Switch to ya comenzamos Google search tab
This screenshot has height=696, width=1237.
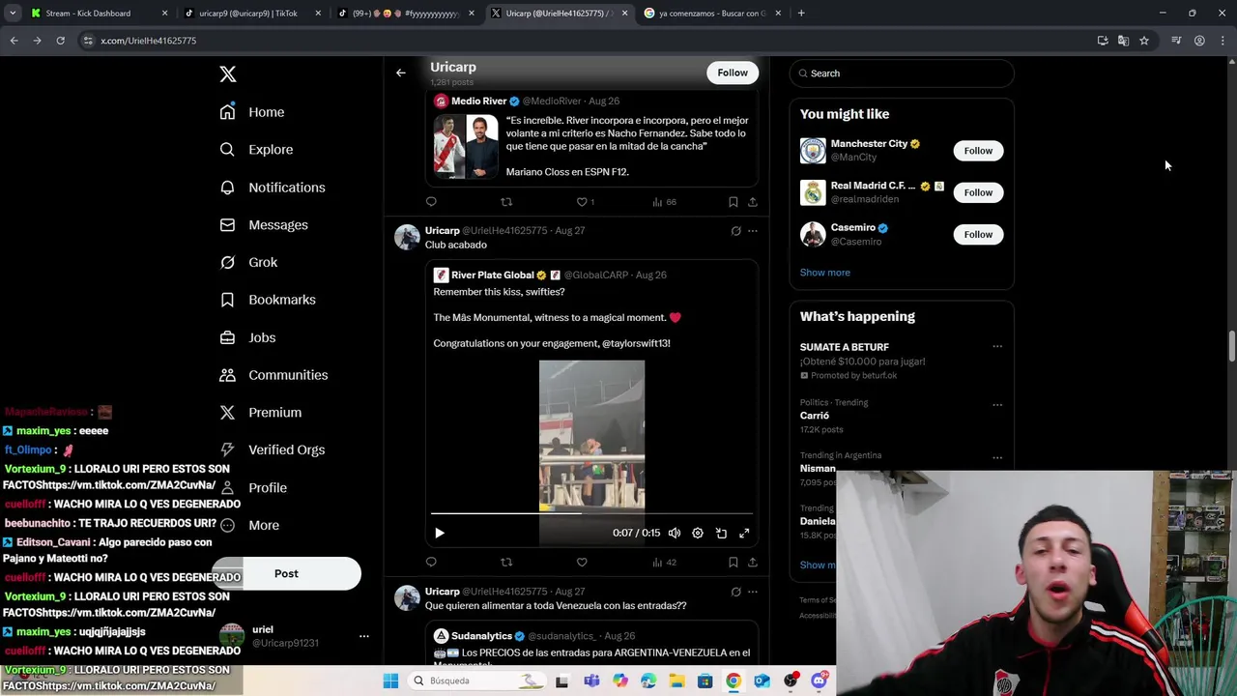pos(711,14)
